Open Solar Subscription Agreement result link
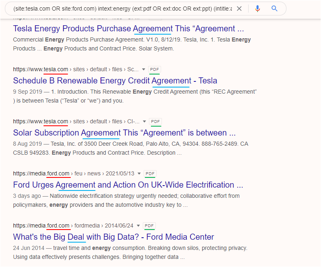The image size is (321, 267). 124,133
